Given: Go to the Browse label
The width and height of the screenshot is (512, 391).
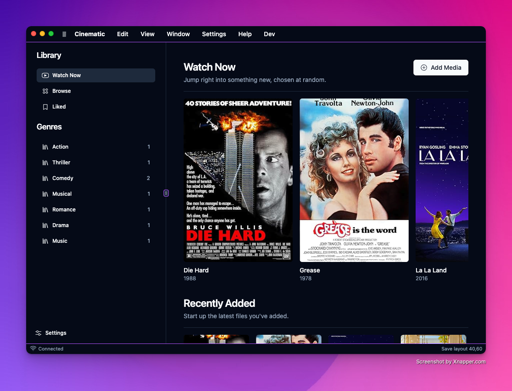Looking at the screenshot, I should [x=61, y=91].
